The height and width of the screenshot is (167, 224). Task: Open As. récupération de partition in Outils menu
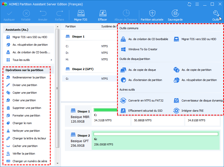coord(195,80)
